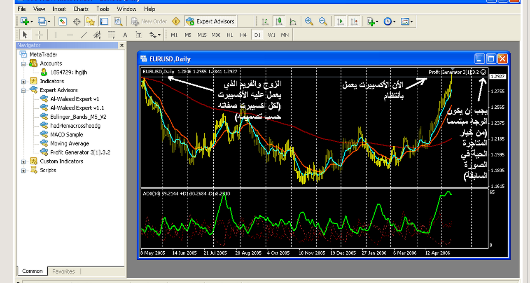
Task: Expand the Custom Indicators tree node
Action: [x=23, y=161]
